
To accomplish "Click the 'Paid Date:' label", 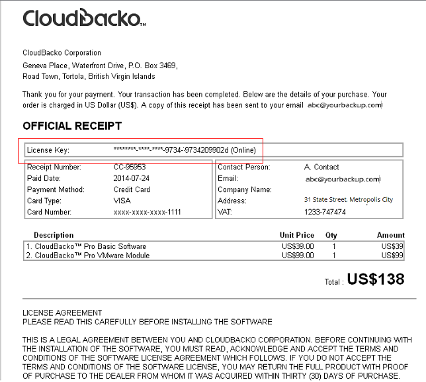I will tap(44, 178).
